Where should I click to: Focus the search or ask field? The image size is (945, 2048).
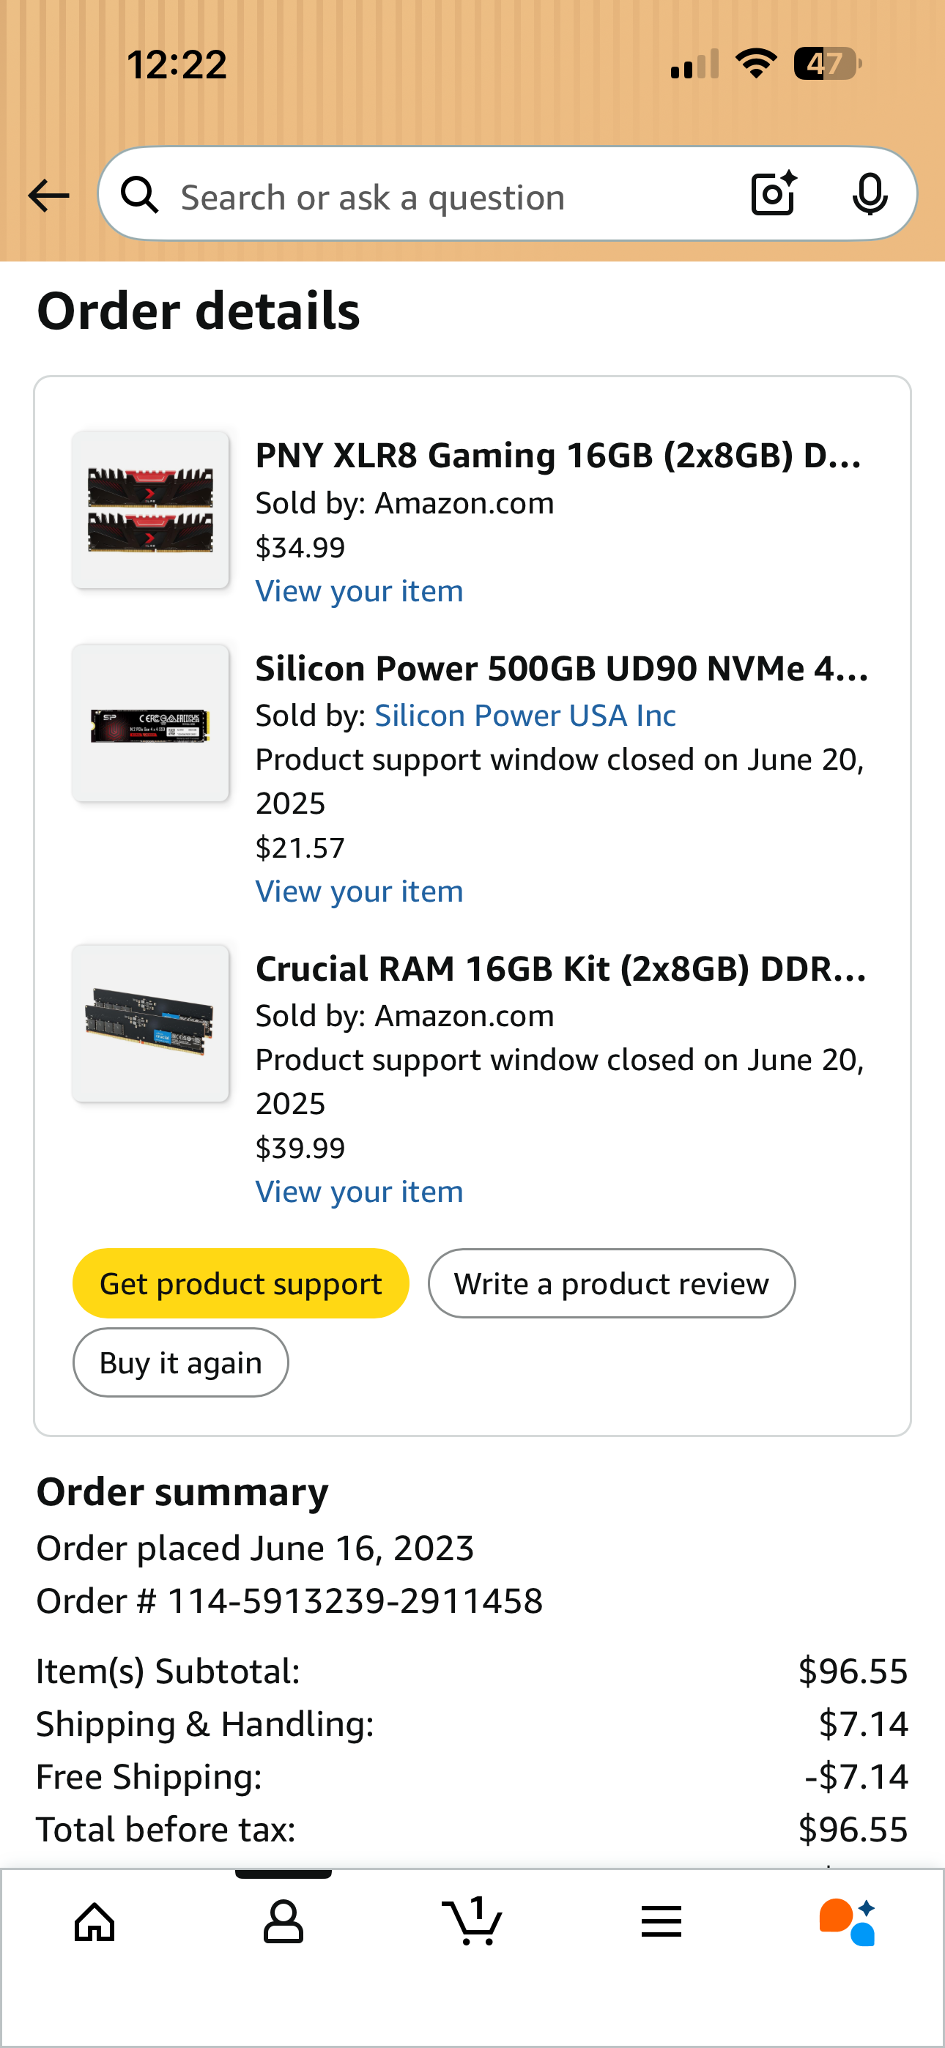[x=445, y=197]
